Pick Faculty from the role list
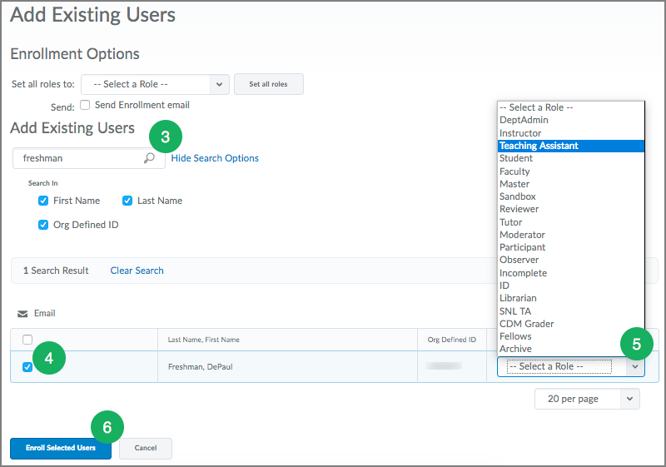The width and height of the screenshot is (666, 467). click(571, 171)
